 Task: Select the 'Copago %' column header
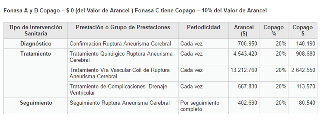[273, 30]
